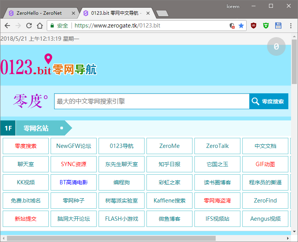The width and height of the screenshot is (298, 242).
Task: Click the horizontal scrollbar thumb
Action: pos(111,238)
